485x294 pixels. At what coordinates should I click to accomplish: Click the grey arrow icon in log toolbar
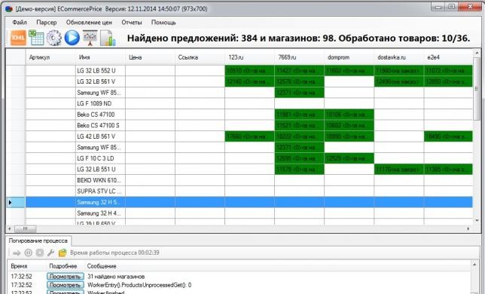[x=17, y=253]
